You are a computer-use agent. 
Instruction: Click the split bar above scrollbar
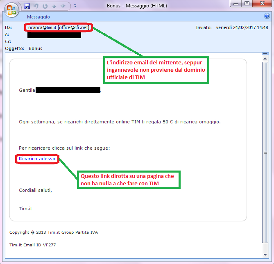pyautogui.click(x=265, y=54)
